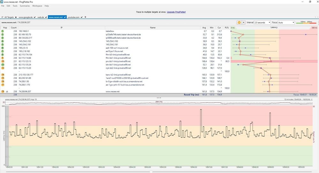
Task: Click the Min column header
Action: pos(212,28)
